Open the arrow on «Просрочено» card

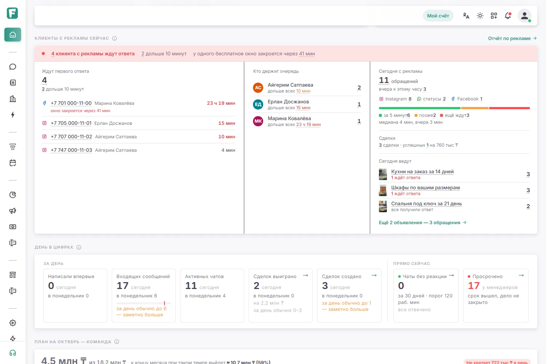[521, 276]
